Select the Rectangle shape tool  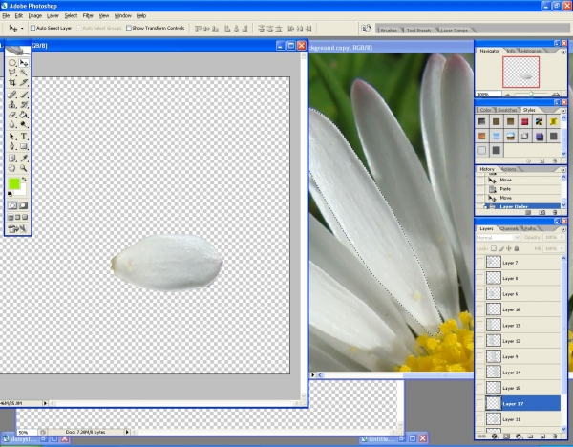24,146
